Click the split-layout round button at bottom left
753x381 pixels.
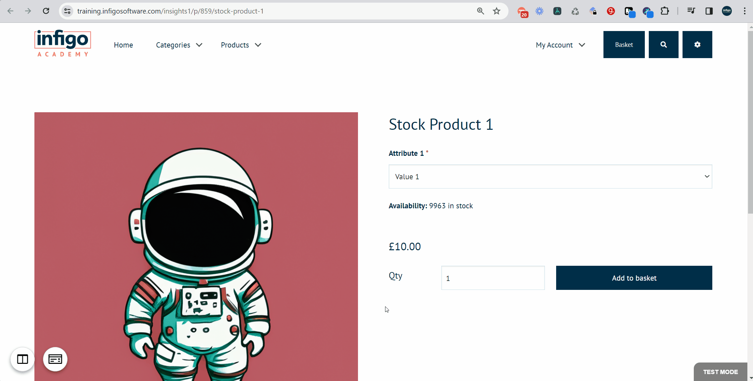22,359
